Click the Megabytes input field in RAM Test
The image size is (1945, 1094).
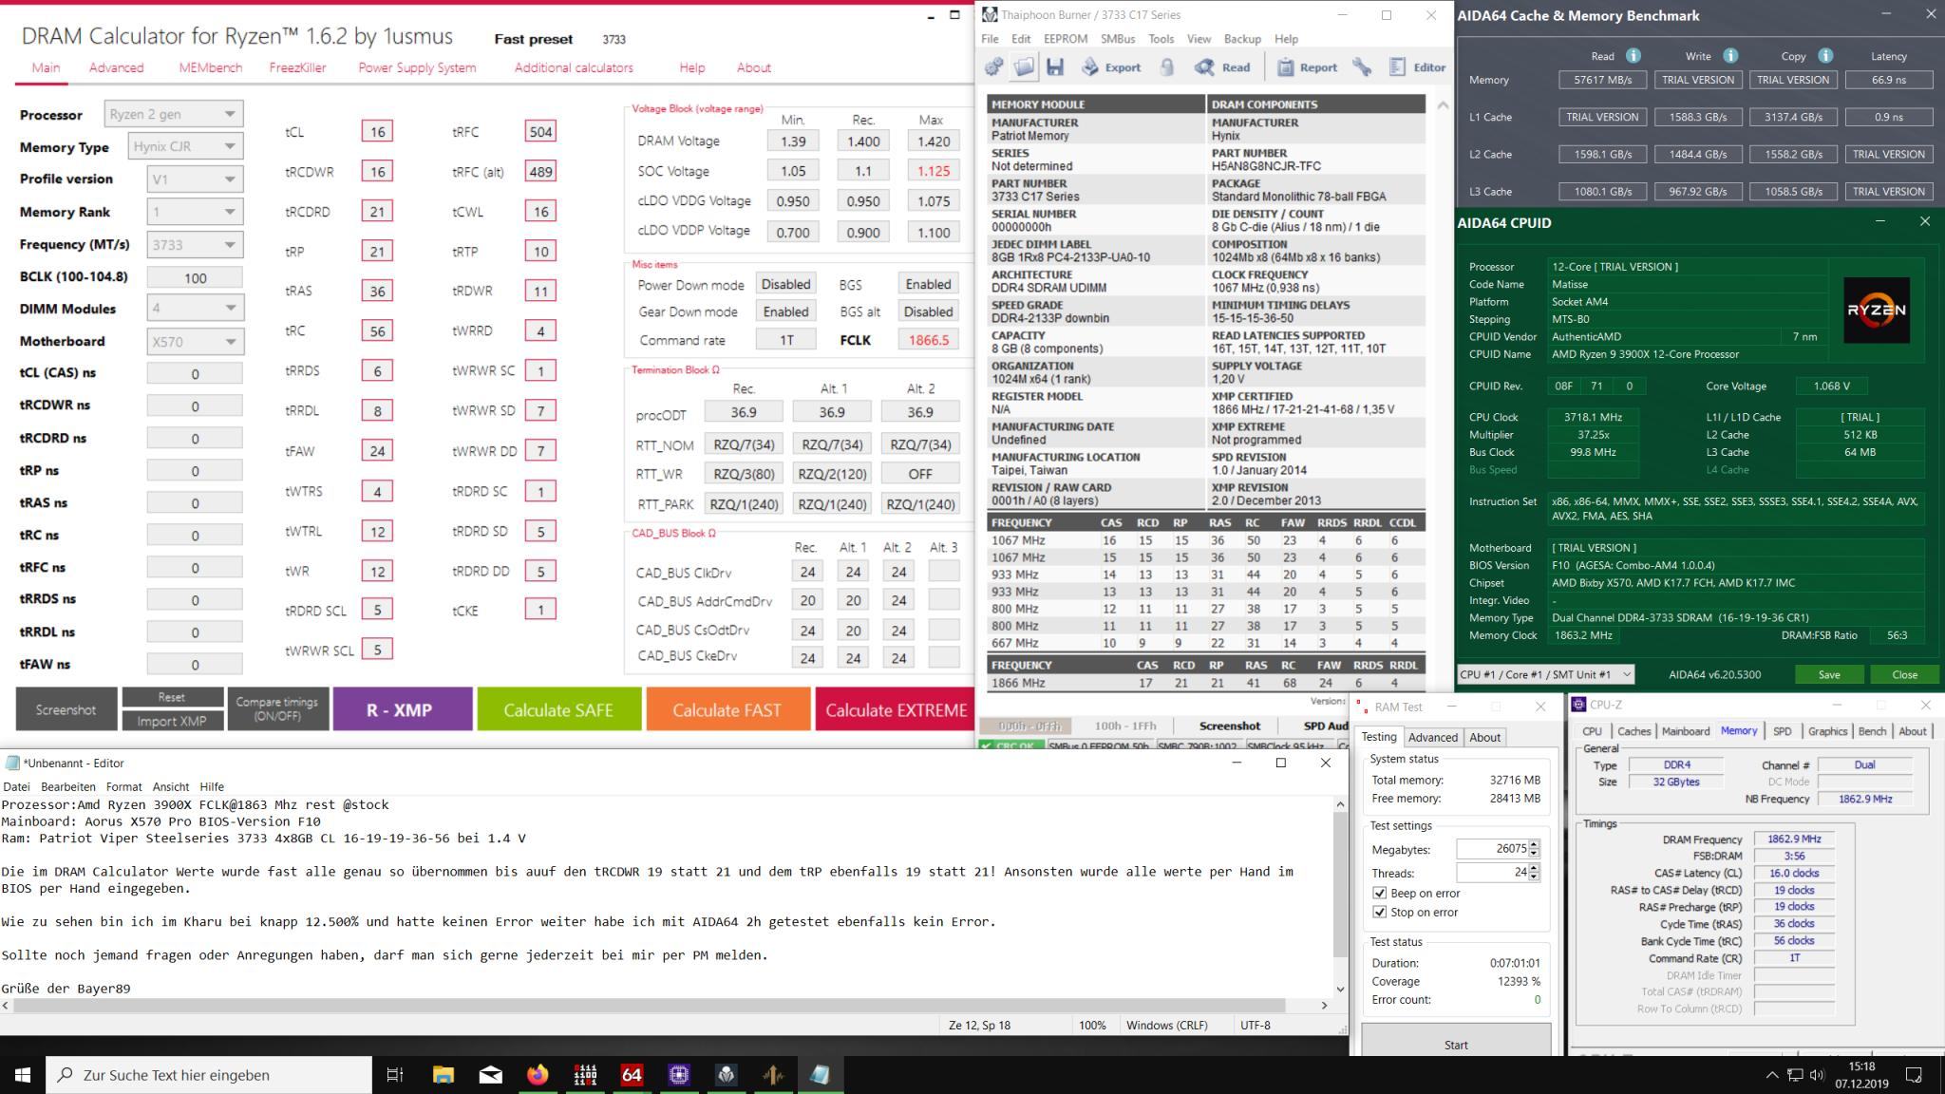(1491, 849)
